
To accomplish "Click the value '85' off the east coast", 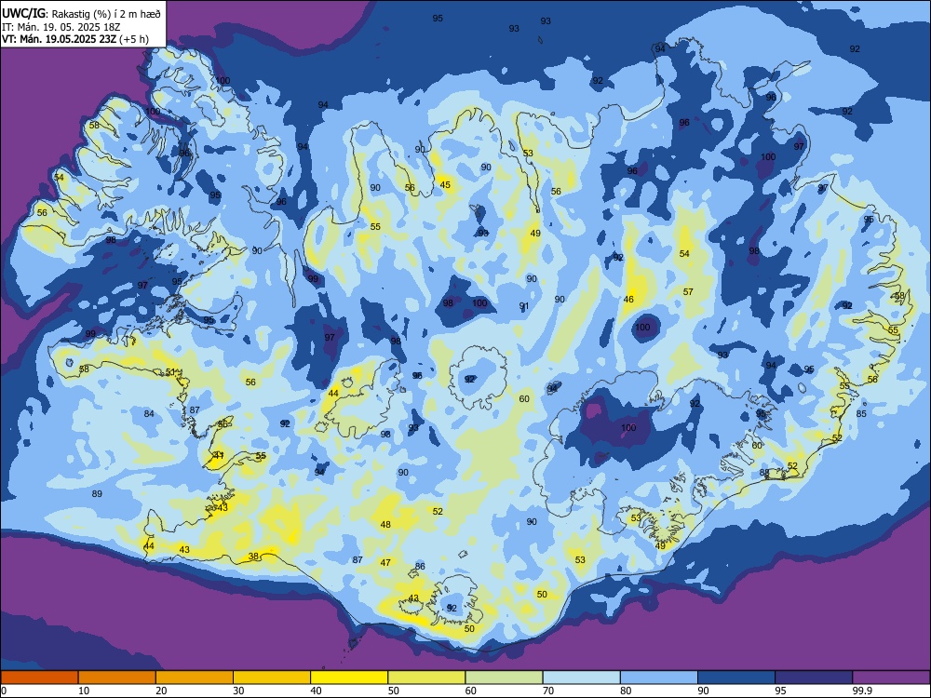I will tap(861, 414).
